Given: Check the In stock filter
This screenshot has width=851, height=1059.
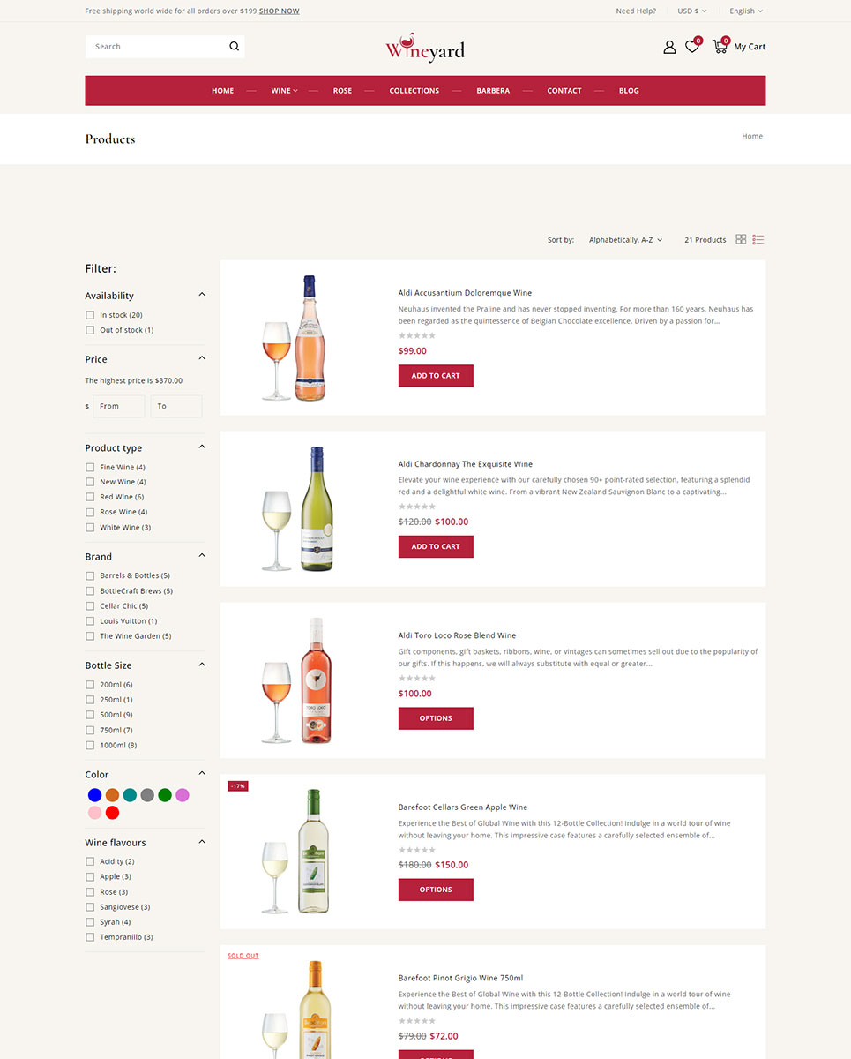Looking at the screenshot, I should click(x=90, y=315).
